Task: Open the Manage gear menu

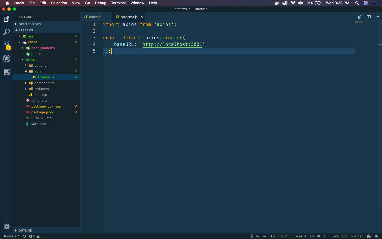Action: [x=7, y=227]
